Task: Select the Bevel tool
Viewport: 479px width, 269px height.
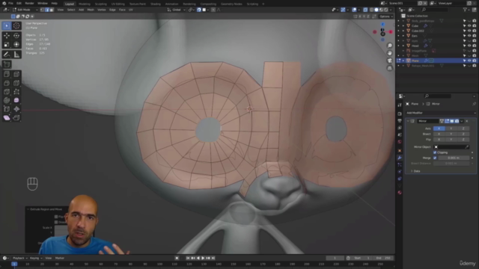Action: [7, 83]
